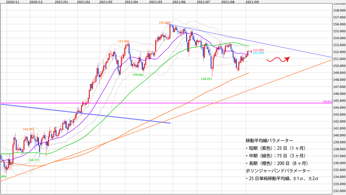Click the 137.000 price axis label
The width and height of the screenshot is (346, 195).
coord(339,156)
